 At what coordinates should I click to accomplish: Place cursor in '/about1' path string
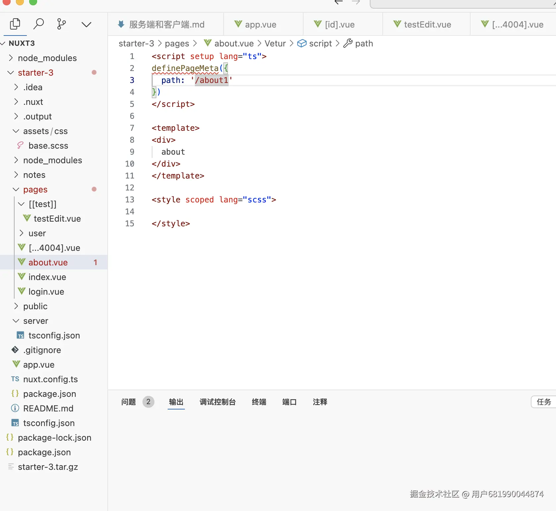[211, 80]
